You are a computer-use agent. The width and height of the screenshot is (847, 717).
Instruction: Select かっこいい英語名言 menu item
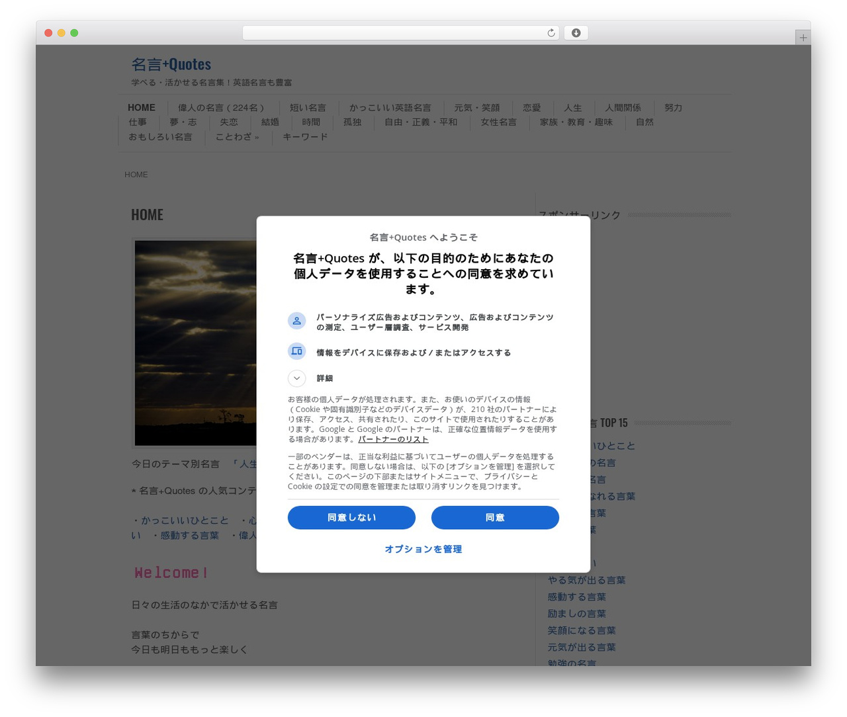tap(390, 108)
